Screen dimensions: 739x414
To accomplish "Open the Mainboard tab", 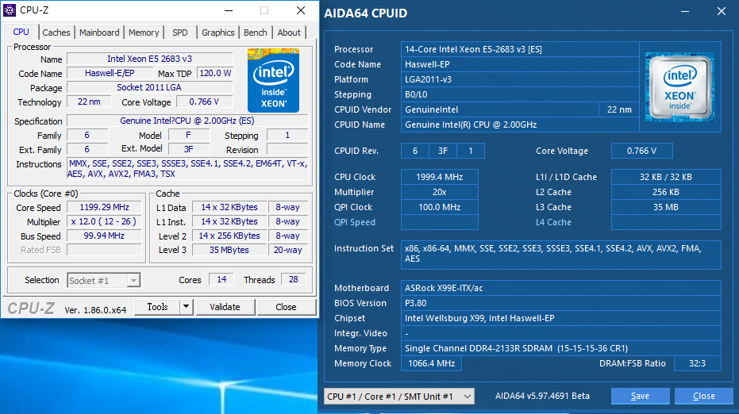I will point(99,33).
